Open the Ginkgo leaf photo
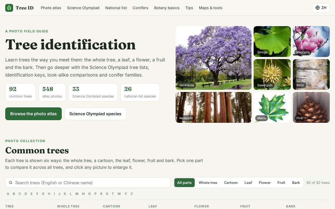 tap(272, 42)
